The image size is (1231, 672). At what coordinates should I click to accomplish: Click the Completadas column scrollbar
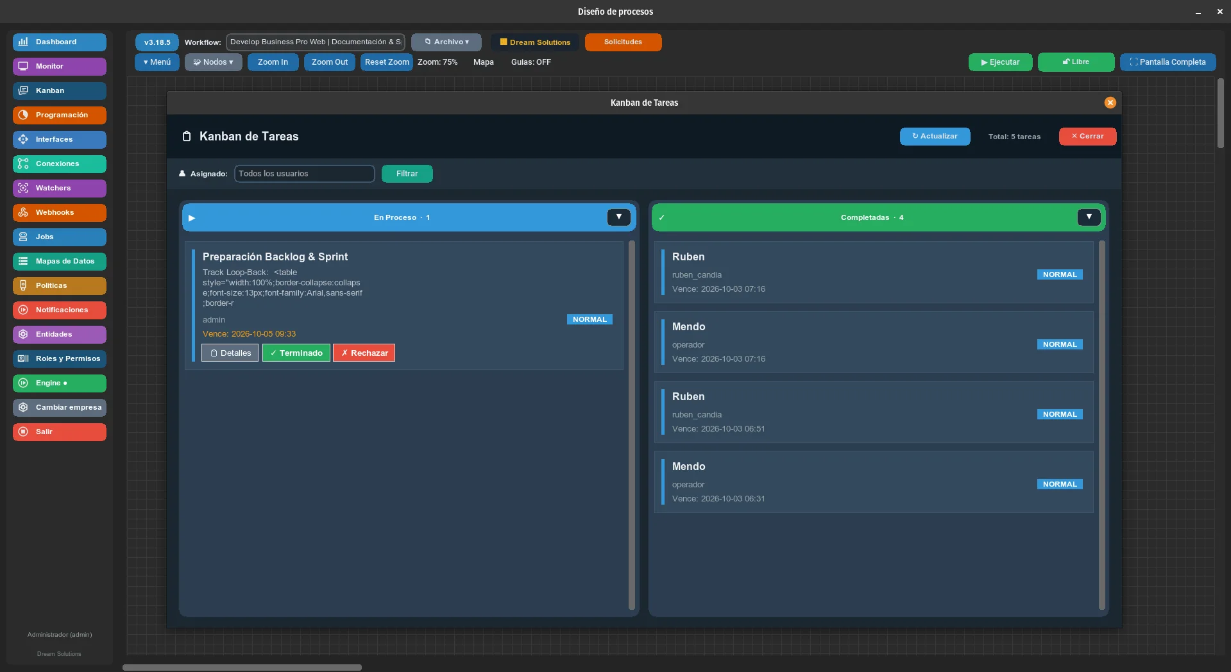point(1101,424)
